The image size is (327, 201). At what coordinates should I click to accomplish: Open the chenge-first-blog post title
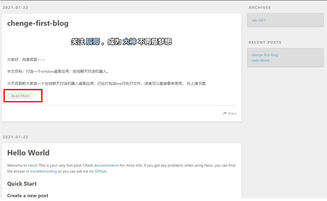pyautogui.click(x=38, y=23)
